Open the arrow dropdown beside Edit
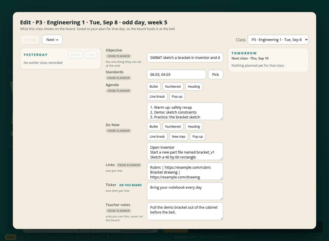 point(43,237)
